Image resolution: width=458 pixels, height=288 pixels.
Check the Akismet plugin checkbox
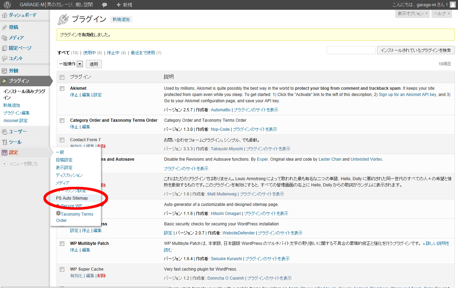(62, 88)
